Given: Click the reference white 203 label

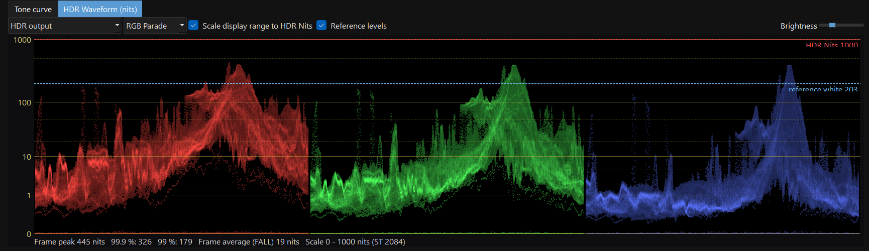Looking at the screenshot, I should 823,89.
